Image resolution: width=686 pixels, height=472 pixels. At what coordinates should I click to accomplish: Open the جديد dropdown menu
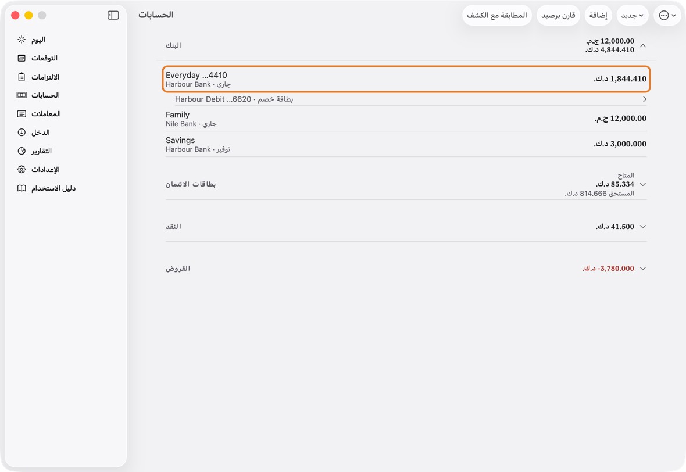(633, 15)
